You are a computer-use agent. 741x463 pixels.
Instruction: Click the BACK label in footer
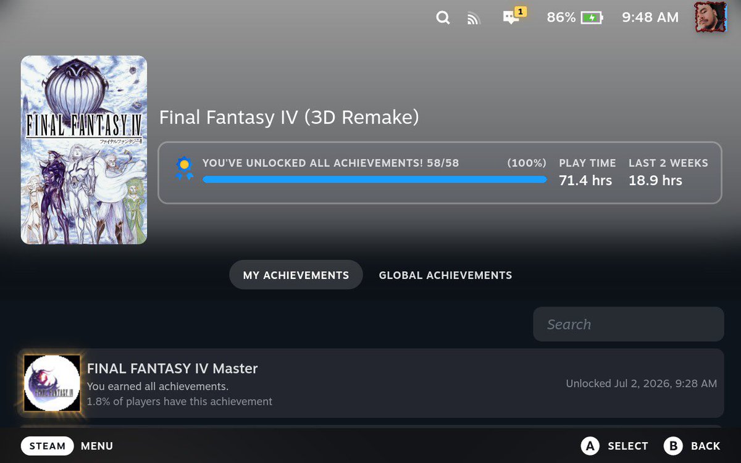tap(706, 446)
